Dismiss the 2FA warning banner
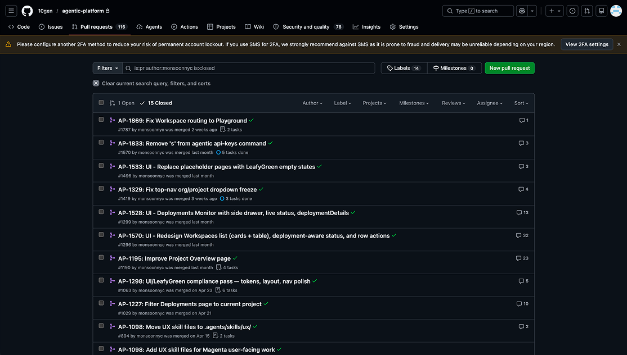 click(619, 44)
